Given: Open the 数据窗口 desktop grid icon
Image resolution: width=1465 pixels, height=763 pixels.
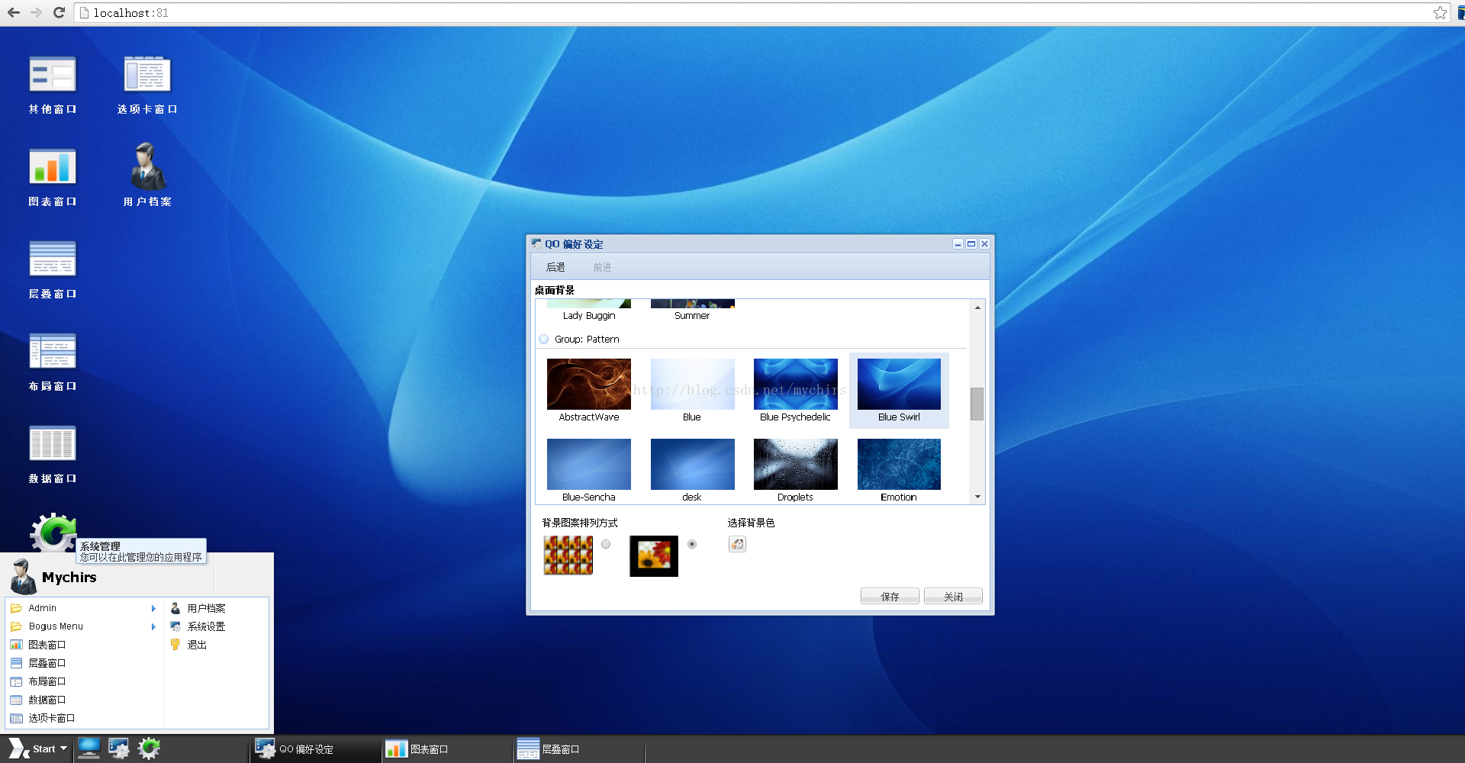Looking at the screenshot, I should pyautogui.click(x=53, y=454).
